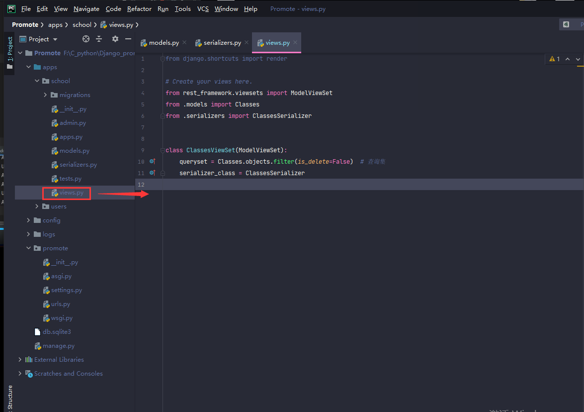Open the Help menu

[250, 8]
